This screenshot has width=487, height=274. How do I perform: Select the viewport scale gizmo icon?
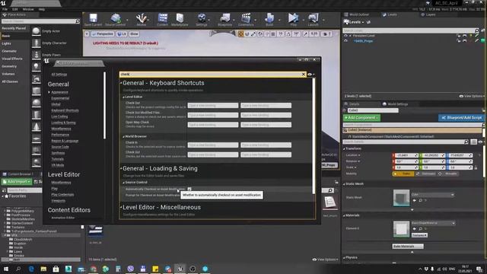tap(253, 33)
